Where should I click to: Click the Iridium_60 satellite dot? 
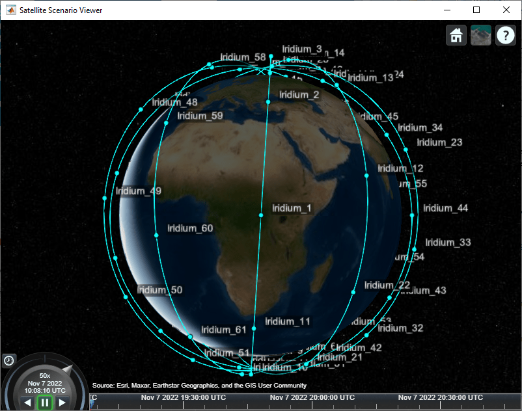pos(156,235)
